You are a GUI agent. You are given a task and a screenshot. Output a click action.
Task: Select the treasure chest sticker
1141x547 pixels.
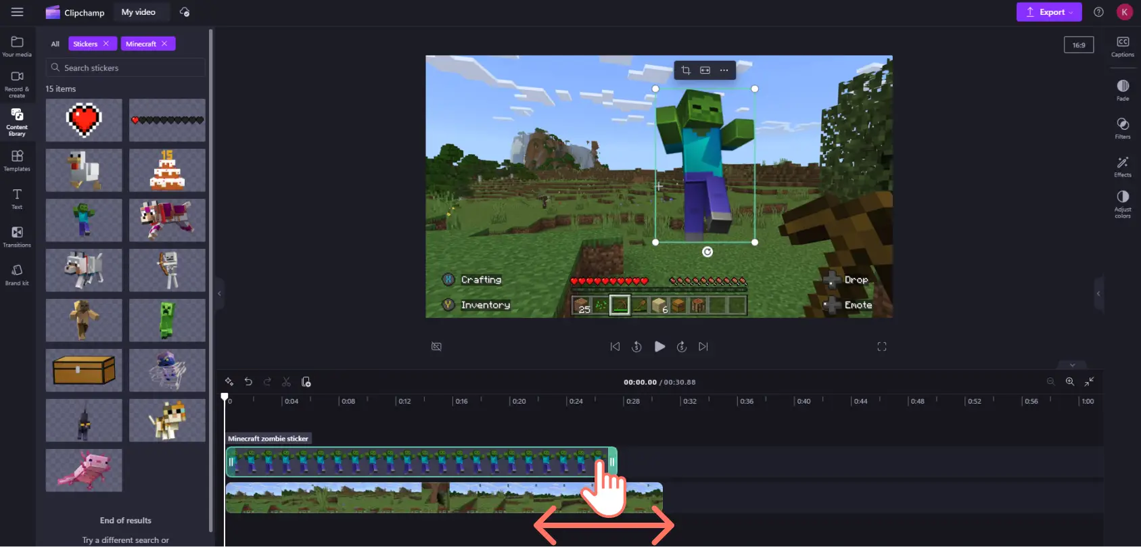(84, 371)
